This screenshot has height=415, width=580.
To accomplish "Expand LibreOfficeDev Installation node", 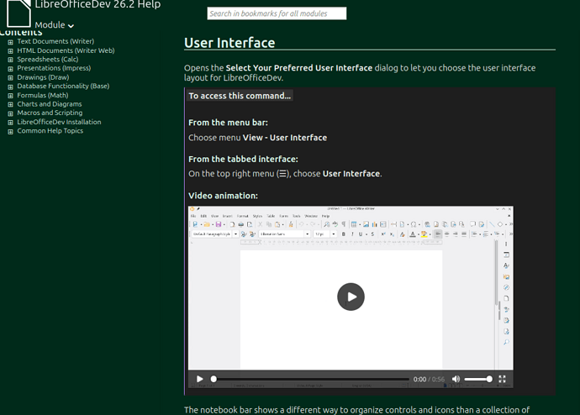I will tap(10, 123).
